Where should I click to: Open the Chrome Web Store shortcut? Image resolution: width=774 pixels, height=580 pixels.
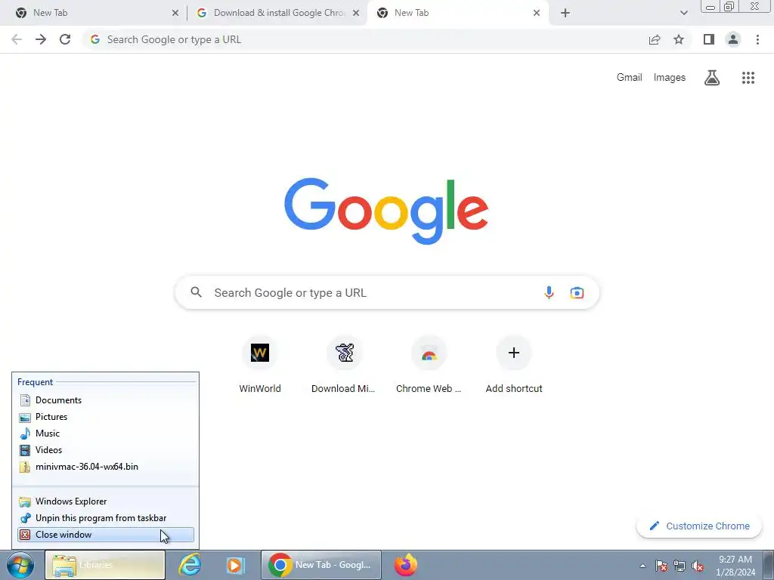pyautogui.click(x=429, y=365)
